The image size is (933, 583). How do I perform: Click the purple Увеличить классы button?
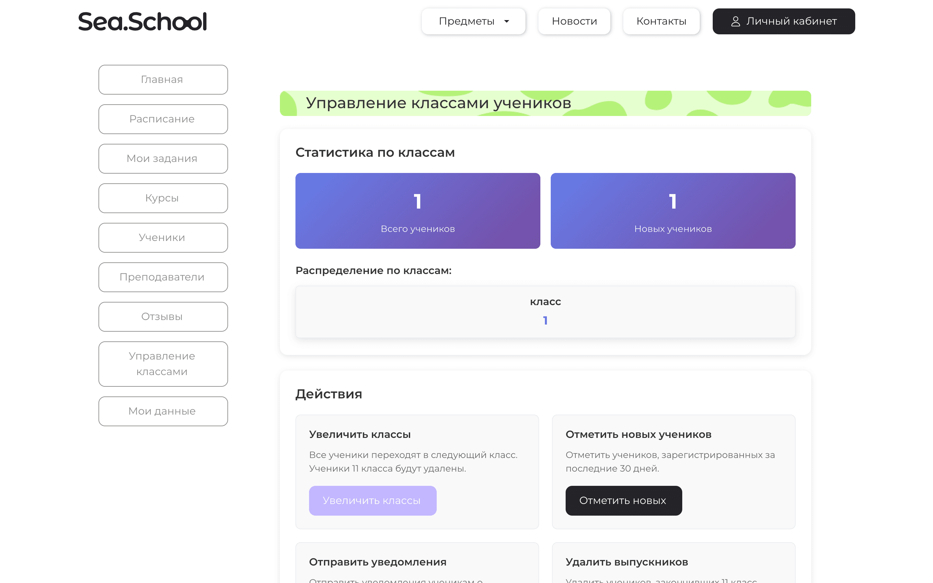coord(373,500)
